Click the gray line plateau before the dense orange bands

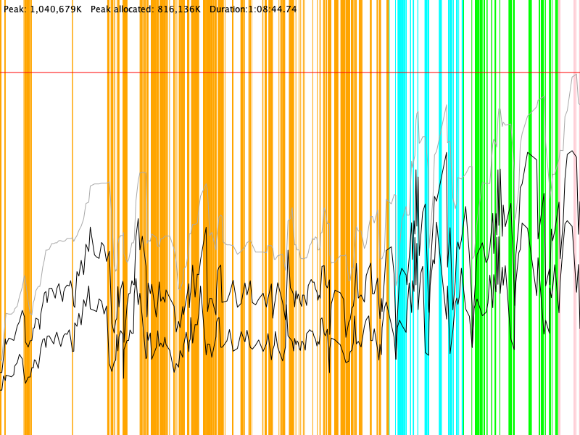click(99, 184)
